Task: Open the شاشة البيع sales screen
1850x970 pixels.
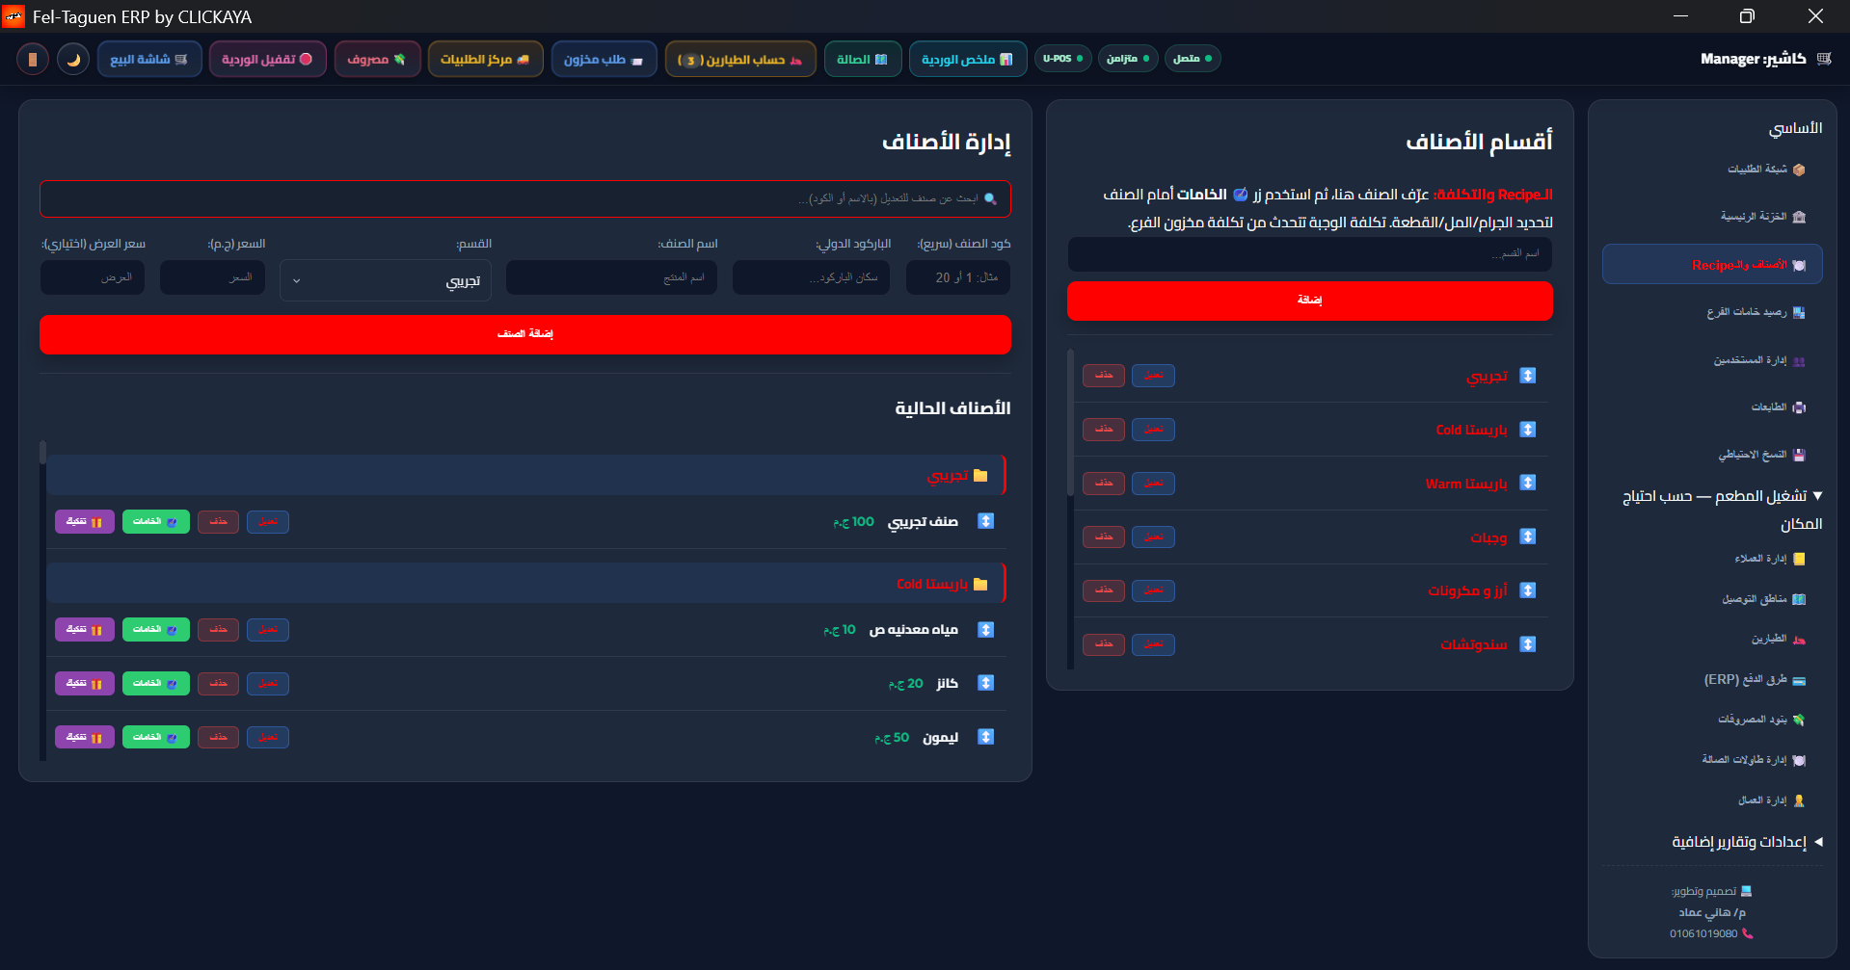Action: 149,59
